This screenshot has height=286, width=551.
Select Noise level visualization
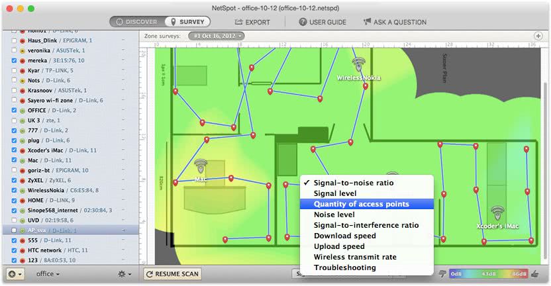tap(367, 215)
